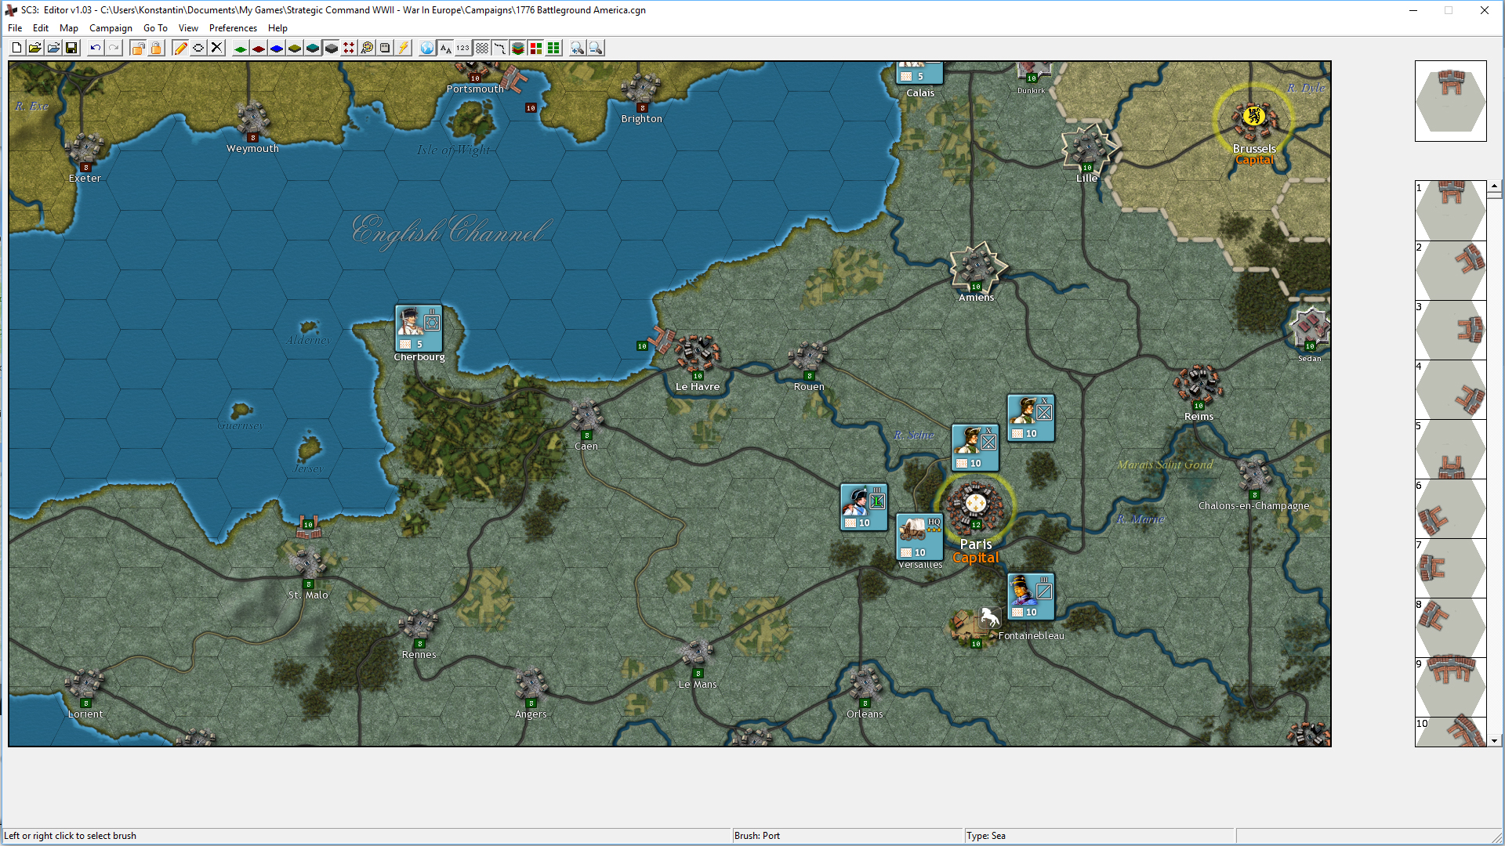Select port brush number 1
Image resolution: width=1505 pixels, height=846 pixels.
pyautogui.click(x=1451, y=211)
